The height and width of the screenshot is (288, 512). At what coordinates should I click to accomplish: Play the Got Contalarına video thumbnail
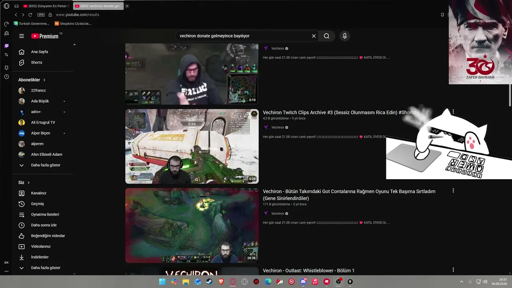(x=192, y=226)
